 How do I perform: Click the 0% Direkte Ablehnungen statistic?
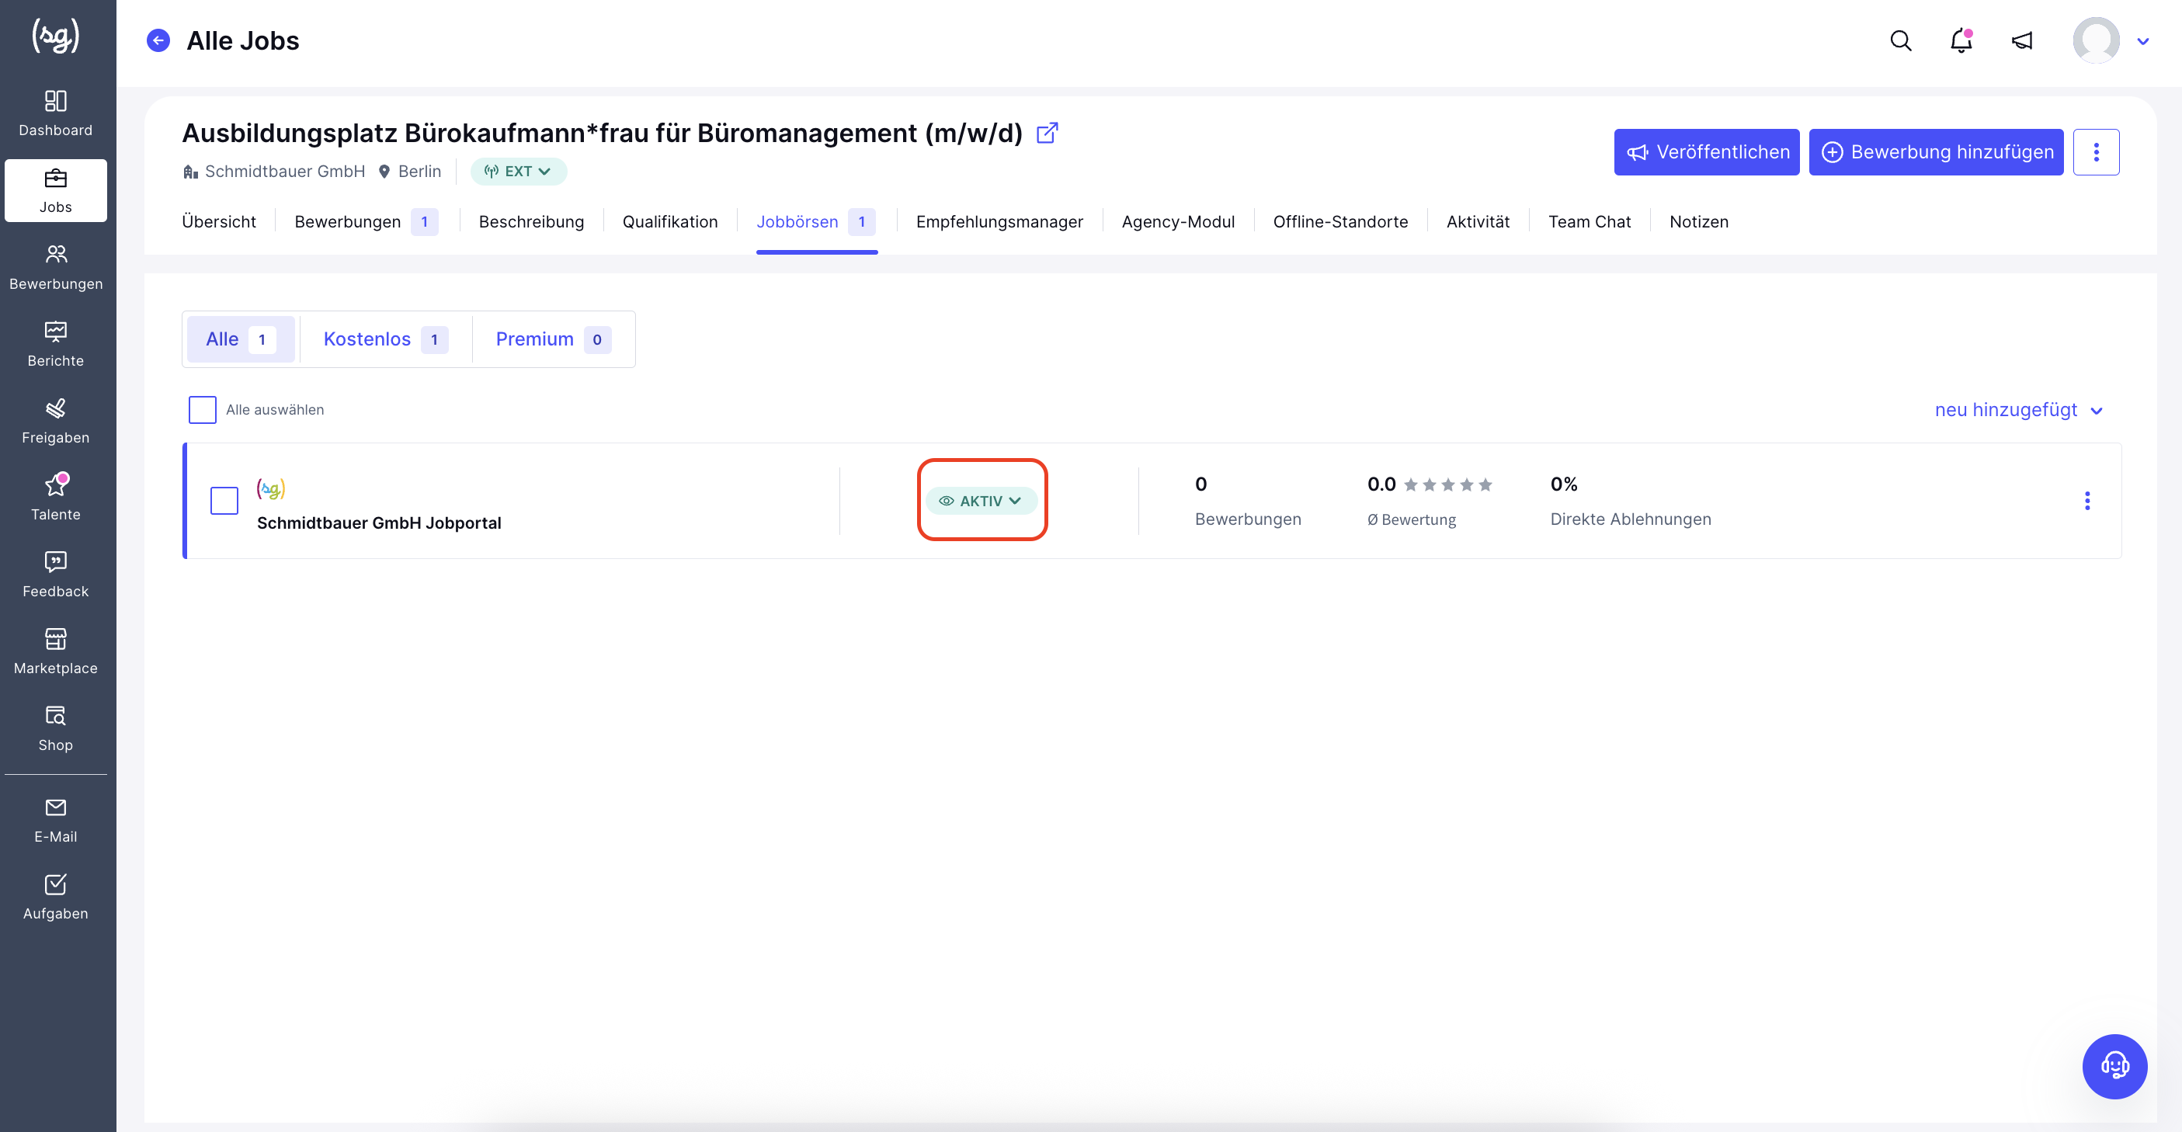1630,502
